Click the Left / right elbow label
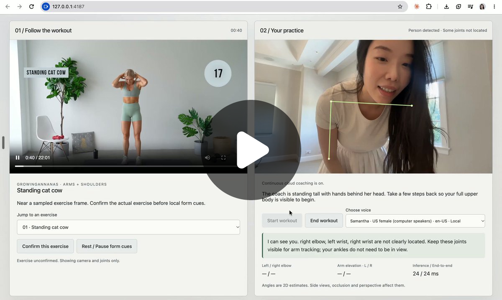The height and width of the screenshot is (300, 502). coord(277,266)
